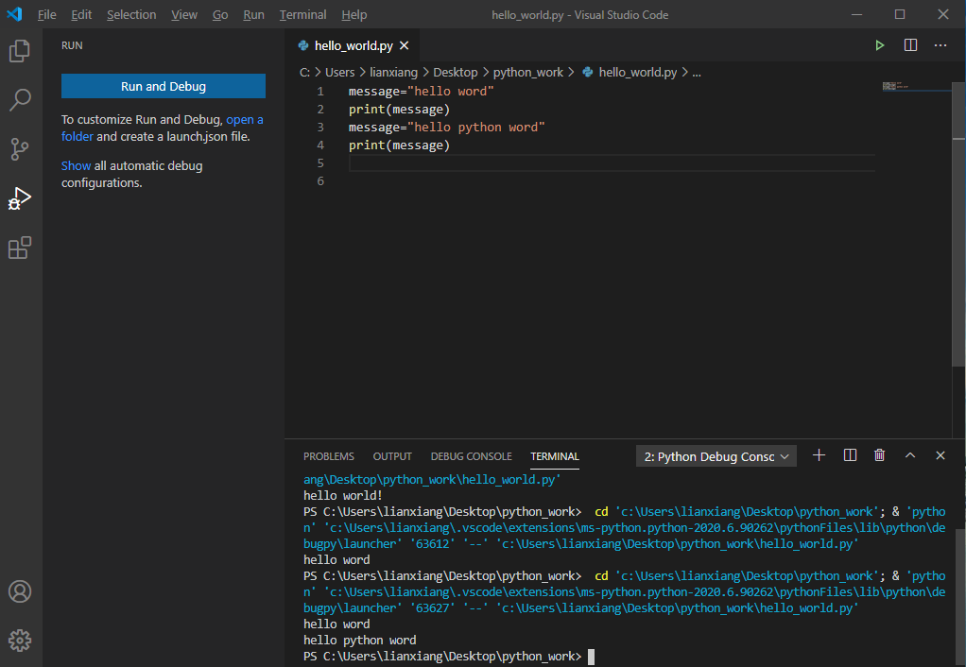This screenshot has height=667, width=966.
Task: Click the C: breadcrumb segment
Action: pyautogui.click(x=304, y=72)
